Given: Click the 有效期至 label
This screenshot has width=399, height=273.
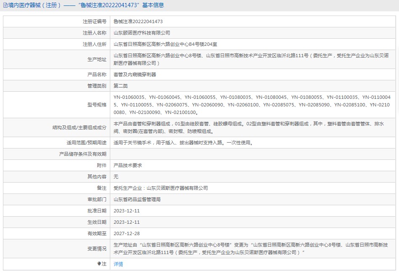Looking at the screenshot, I should coord(97,233).
